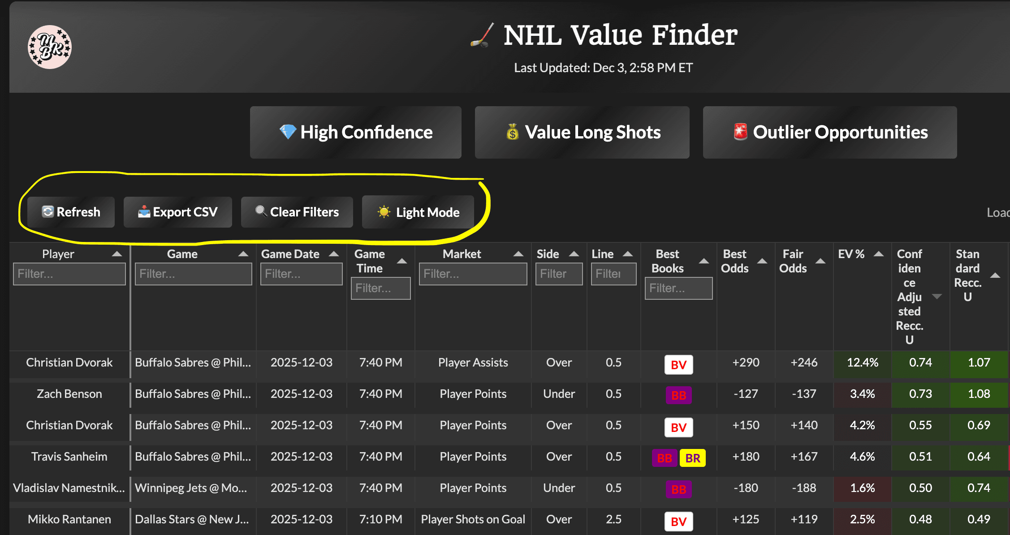Viewport: 1010px width, 535px height.
Task: Sort by the Market column arrow
Action: tap(518, 254)
